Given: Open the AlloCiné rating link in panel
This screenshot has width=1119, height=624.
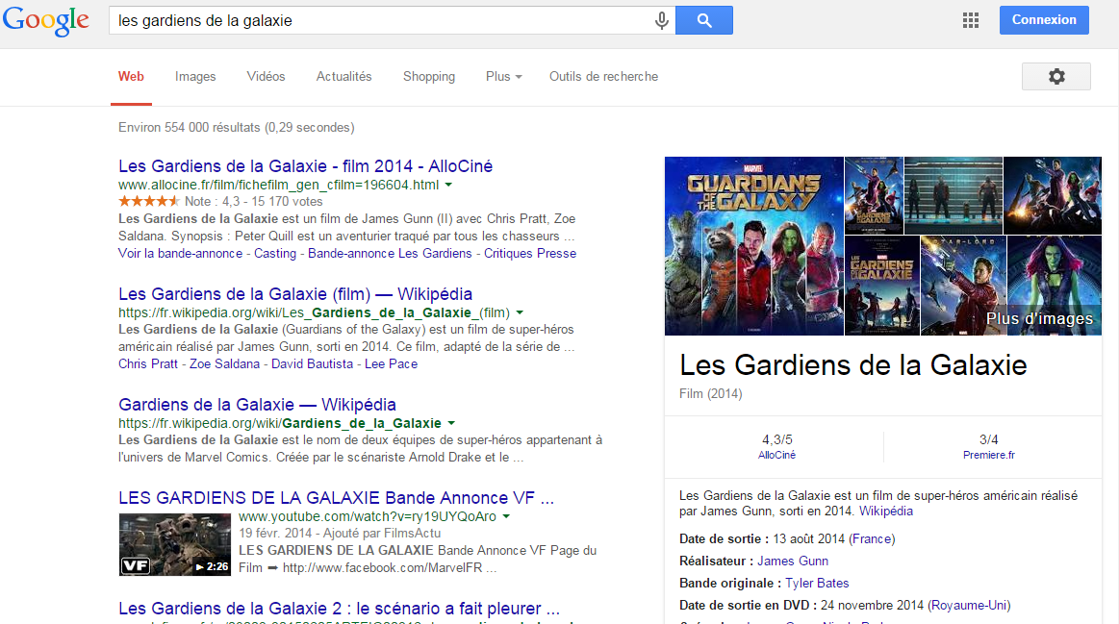Looking at the screenshot, I should tap(776, 455).
